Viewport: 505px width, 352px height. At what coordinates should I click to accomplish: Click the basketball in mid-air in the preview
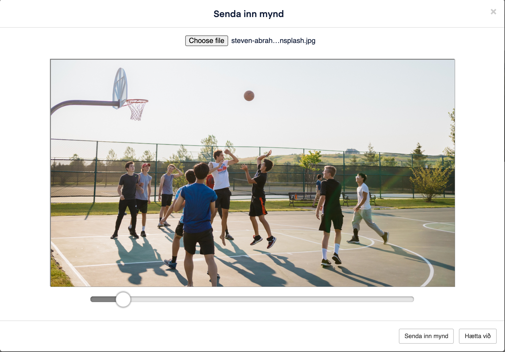249,96
